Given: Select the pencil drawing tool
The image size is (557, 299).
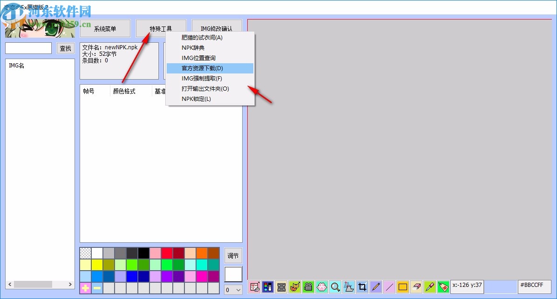Looking at the screenshot, I should [375, 286].
